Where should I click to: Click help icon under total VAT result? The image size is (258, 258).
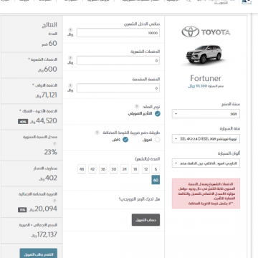(x=54, y=201)
